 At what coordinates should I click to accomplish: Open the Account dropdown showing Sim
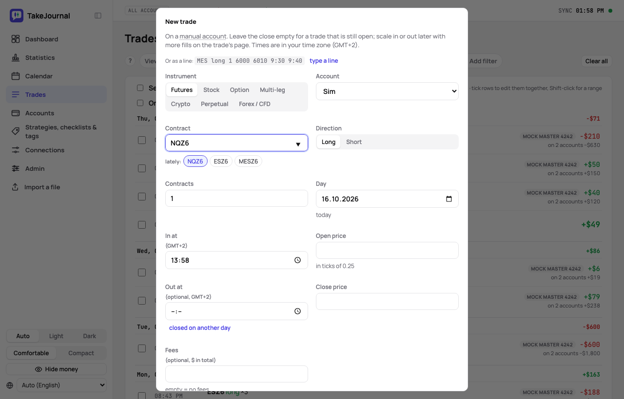pyautogui.click(x=387, y=91)
